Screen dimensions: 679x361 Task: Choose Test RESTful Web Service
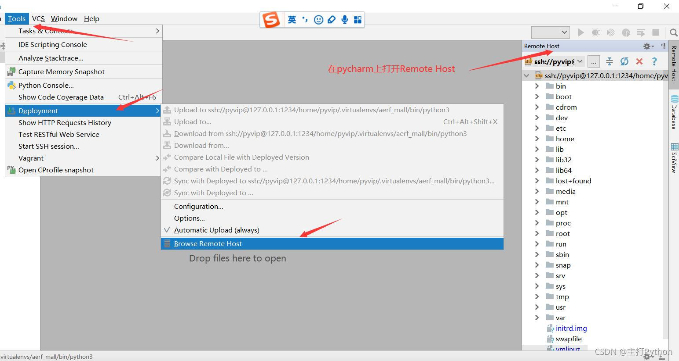[x=84, y=135]
